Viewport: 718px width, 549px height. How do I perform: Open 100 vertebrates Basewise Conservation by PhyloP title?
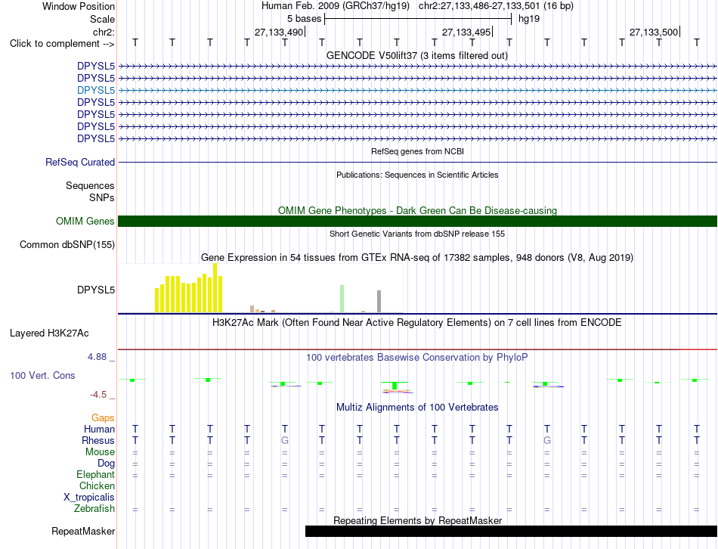pos(417,358)
